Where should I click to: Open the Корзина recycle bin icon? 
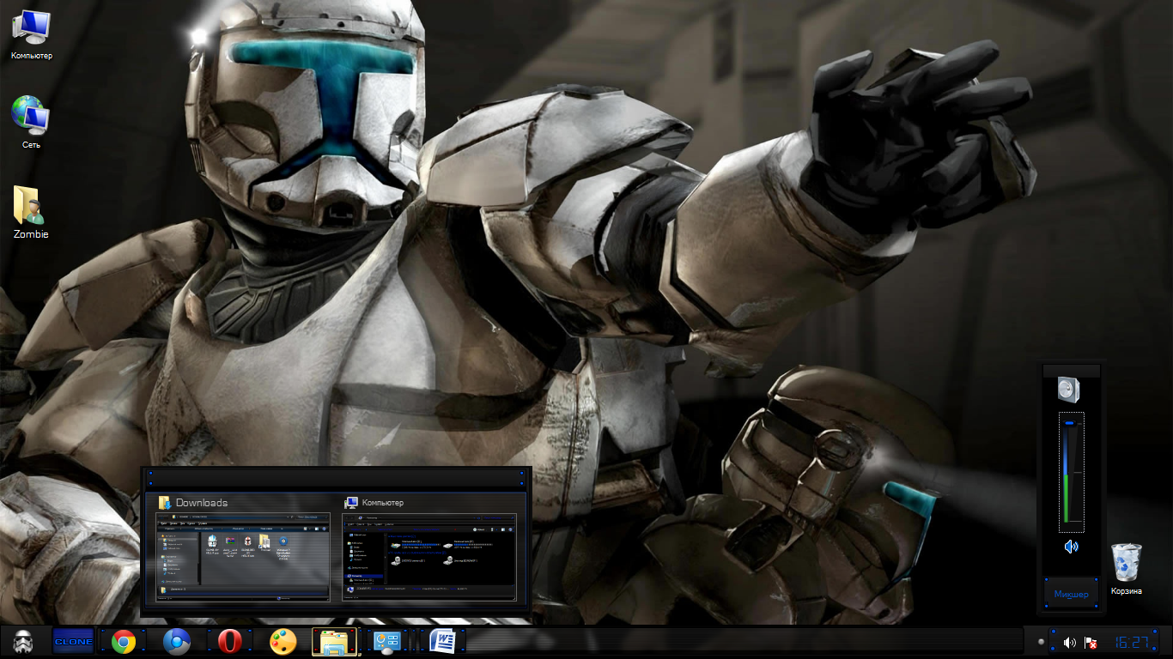tap(1127, 569)
